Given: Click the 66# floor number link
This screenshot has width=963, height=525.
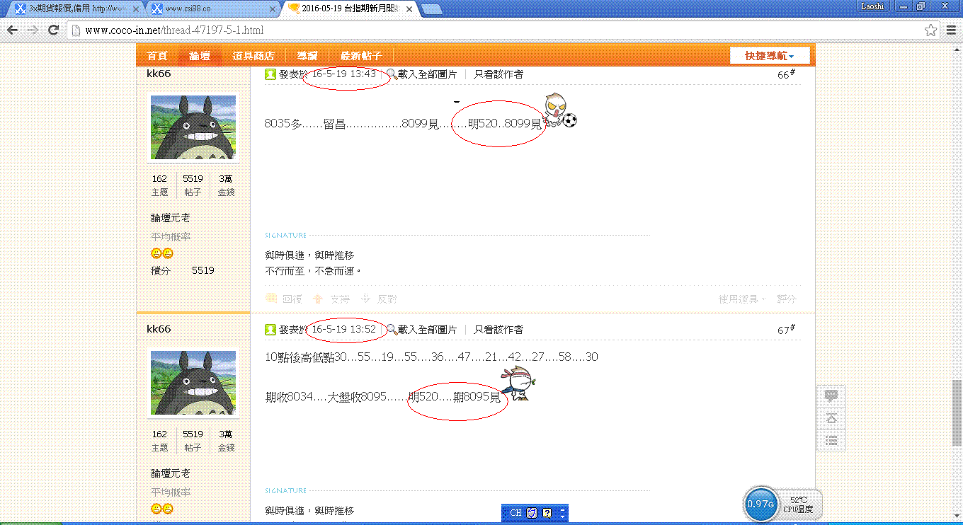Looking at the screenshot, I should pos(786,74).
